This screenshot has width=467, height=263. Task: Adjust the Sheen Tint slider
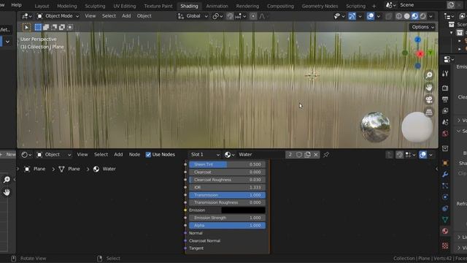227,164
